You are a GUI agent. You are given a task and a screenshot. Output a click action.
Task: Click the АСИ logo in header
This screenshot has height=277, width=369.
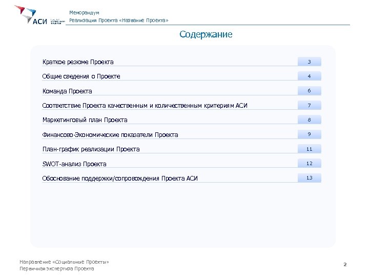pos(39,15)
